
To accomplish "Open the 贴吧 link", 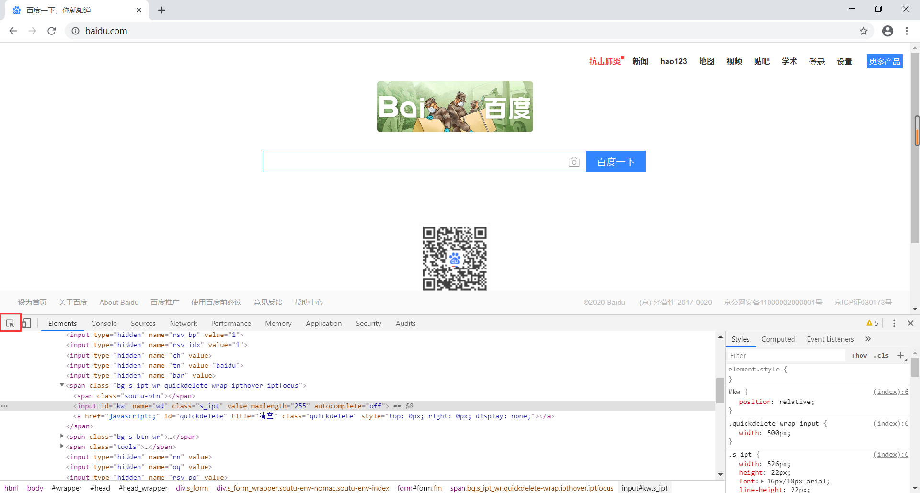I will tap(762, 61).
